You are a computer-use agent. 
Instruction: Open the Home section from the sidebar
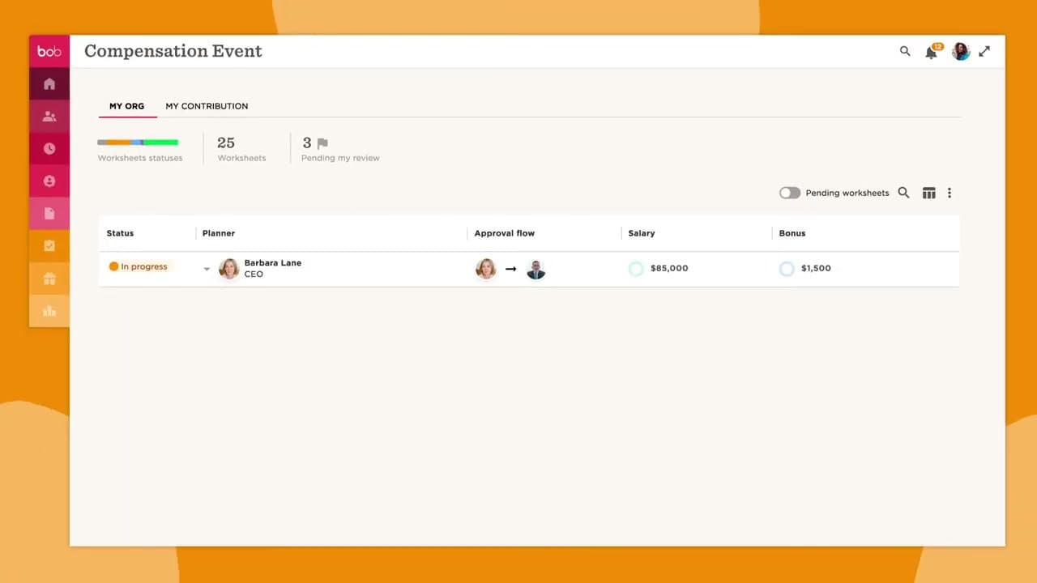(49, 84)
